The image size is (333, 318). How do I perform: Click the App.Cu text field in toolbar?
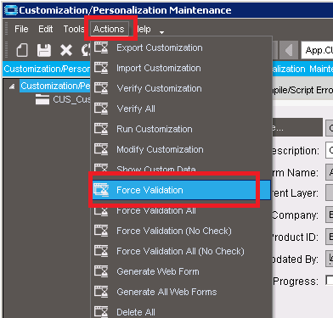[317, 50]
